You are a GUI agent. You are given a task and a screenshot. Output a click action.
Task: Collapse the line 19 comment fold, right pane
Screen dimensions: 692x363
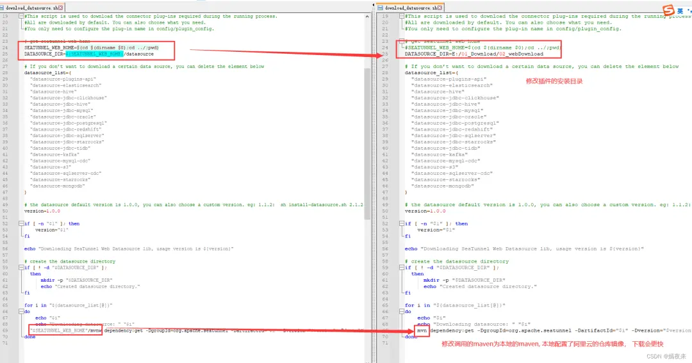(402, 16)
